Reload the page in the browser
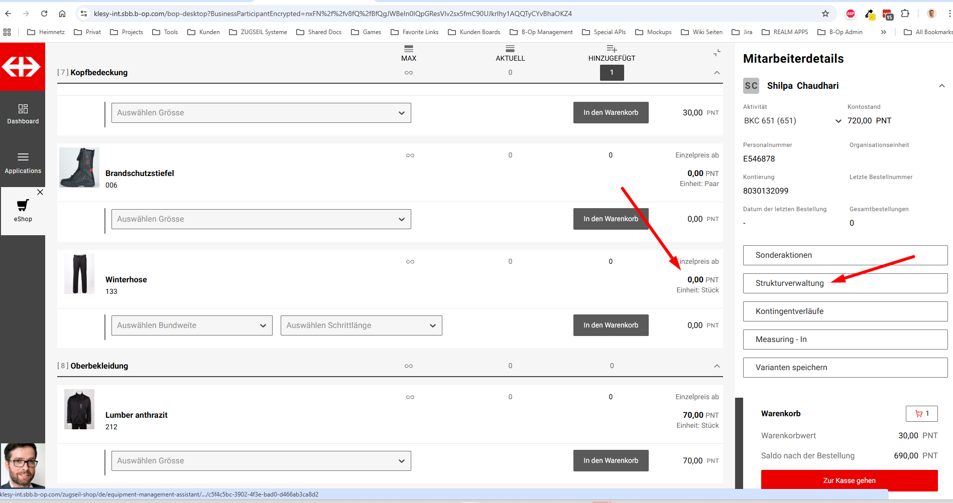953x503 pixels. 44,14
